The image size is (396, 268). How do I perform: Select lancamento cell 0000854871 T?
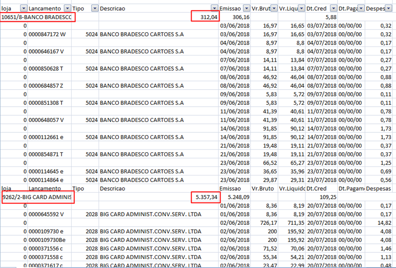(49, 154)
